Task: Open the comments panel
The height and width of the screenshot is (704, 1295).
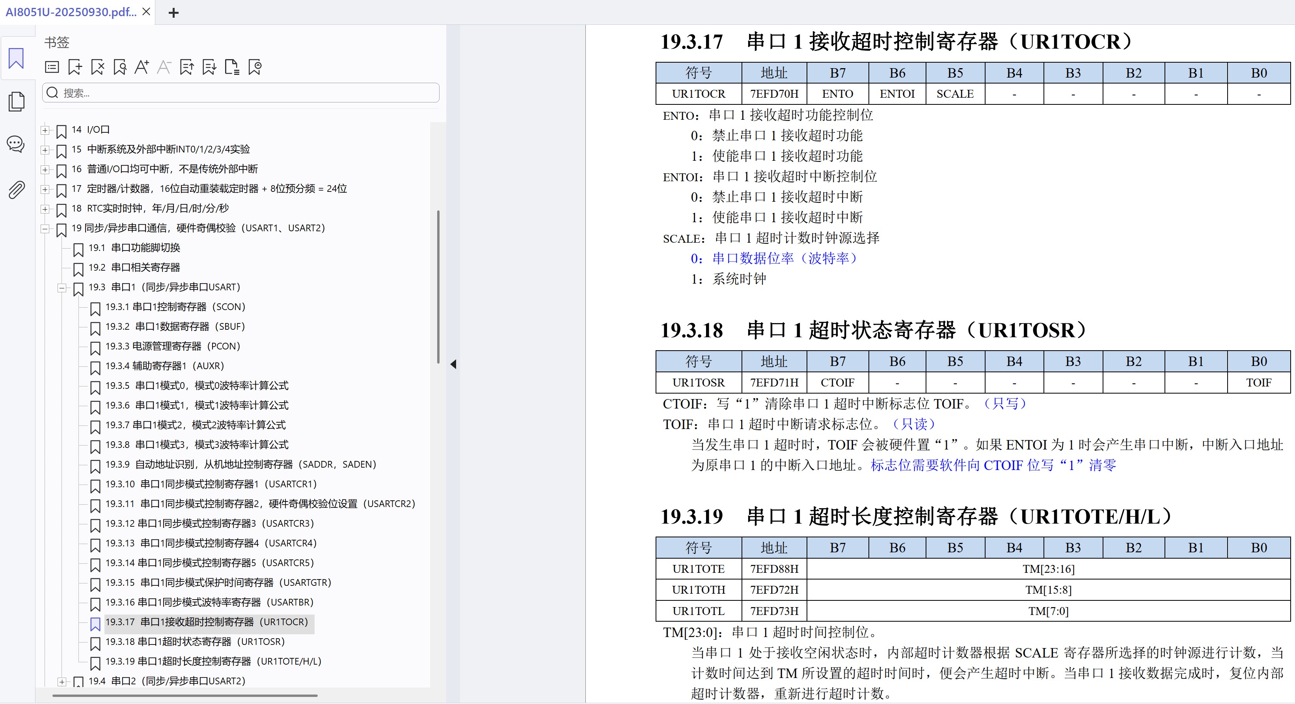Action: pyautogui.click(x=16, y=145)
